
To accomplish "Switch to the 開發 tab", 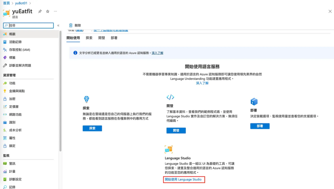I will [x=101, y=38].
